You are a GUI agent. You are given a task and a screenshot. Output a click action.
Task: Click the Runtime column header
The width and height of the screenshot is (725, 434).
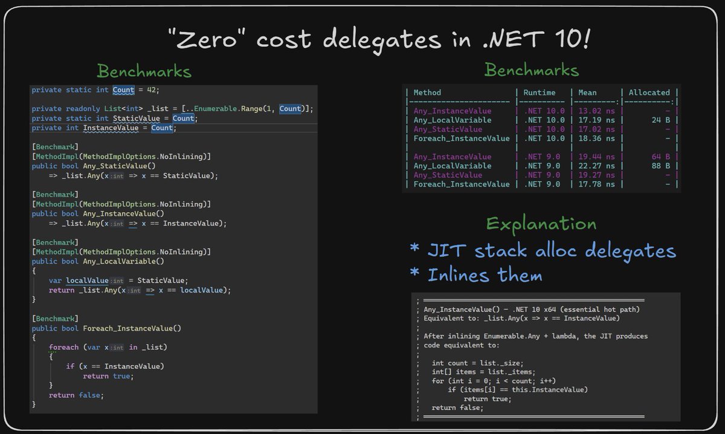540,92
